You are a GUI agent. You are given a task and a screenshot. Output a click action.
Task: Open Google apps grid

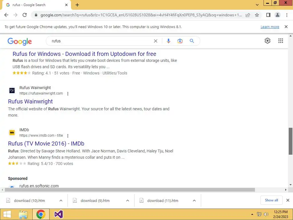pyautogui.click(x=280, y=41)
